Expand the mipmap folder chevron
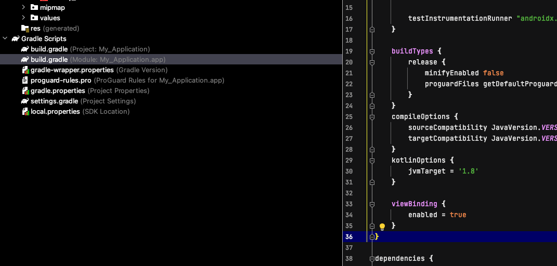 click(23, 7)
